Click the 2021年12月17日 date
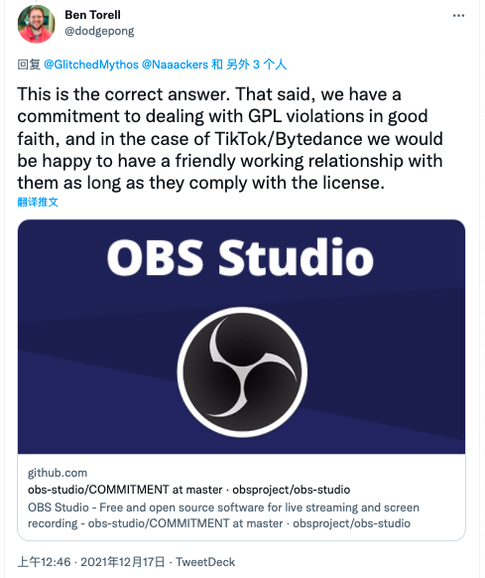Image resolution: width=485 pixels, height=578 pixels. pyautogui.click(x=123, y=562)
